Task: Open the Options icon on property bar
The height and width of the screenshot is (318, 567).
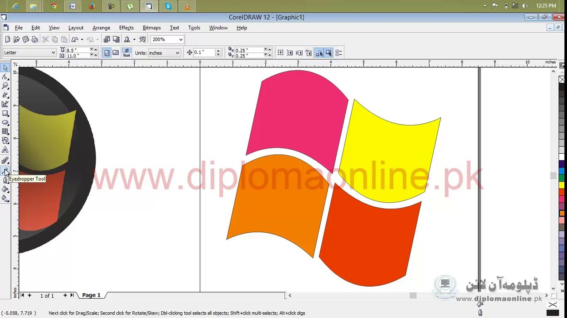Action: [338, 53]
